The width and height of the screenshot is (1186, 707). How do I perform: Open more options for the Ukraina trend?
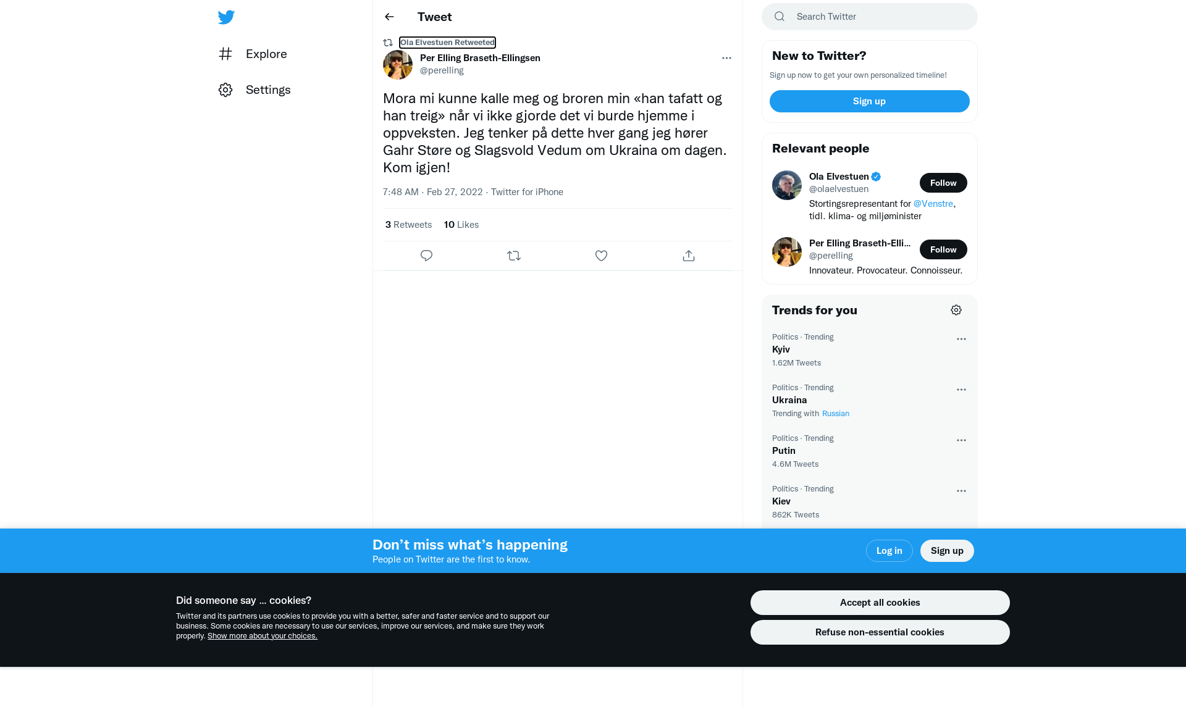click(961, 390)
